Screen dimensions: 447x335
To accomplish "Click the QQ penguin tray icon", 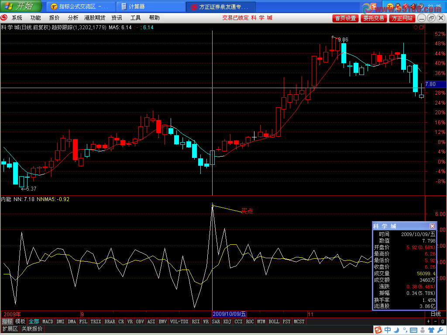I will click(x=398, y=6).
